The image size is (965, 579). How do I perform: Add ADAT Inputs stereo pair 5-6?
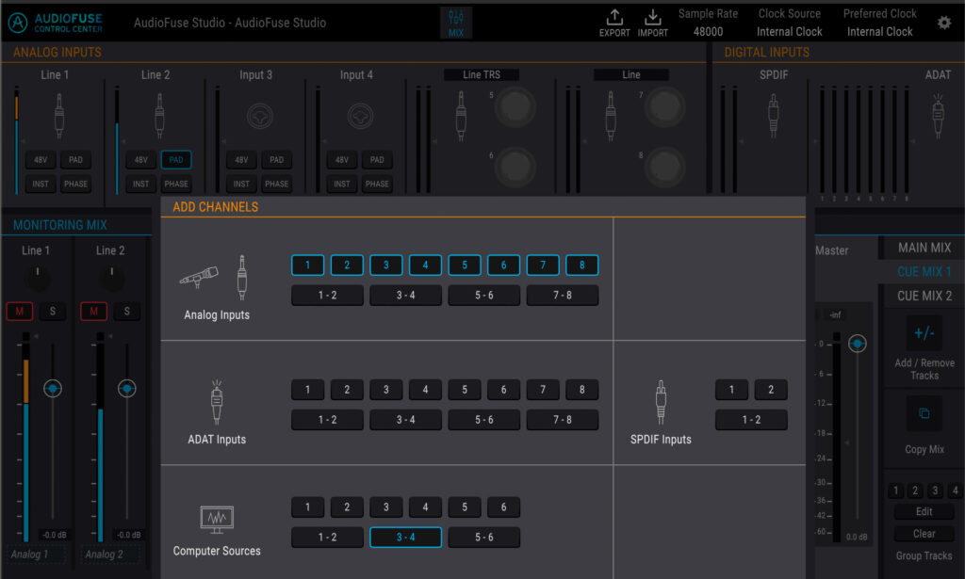(x=483, y=420)
